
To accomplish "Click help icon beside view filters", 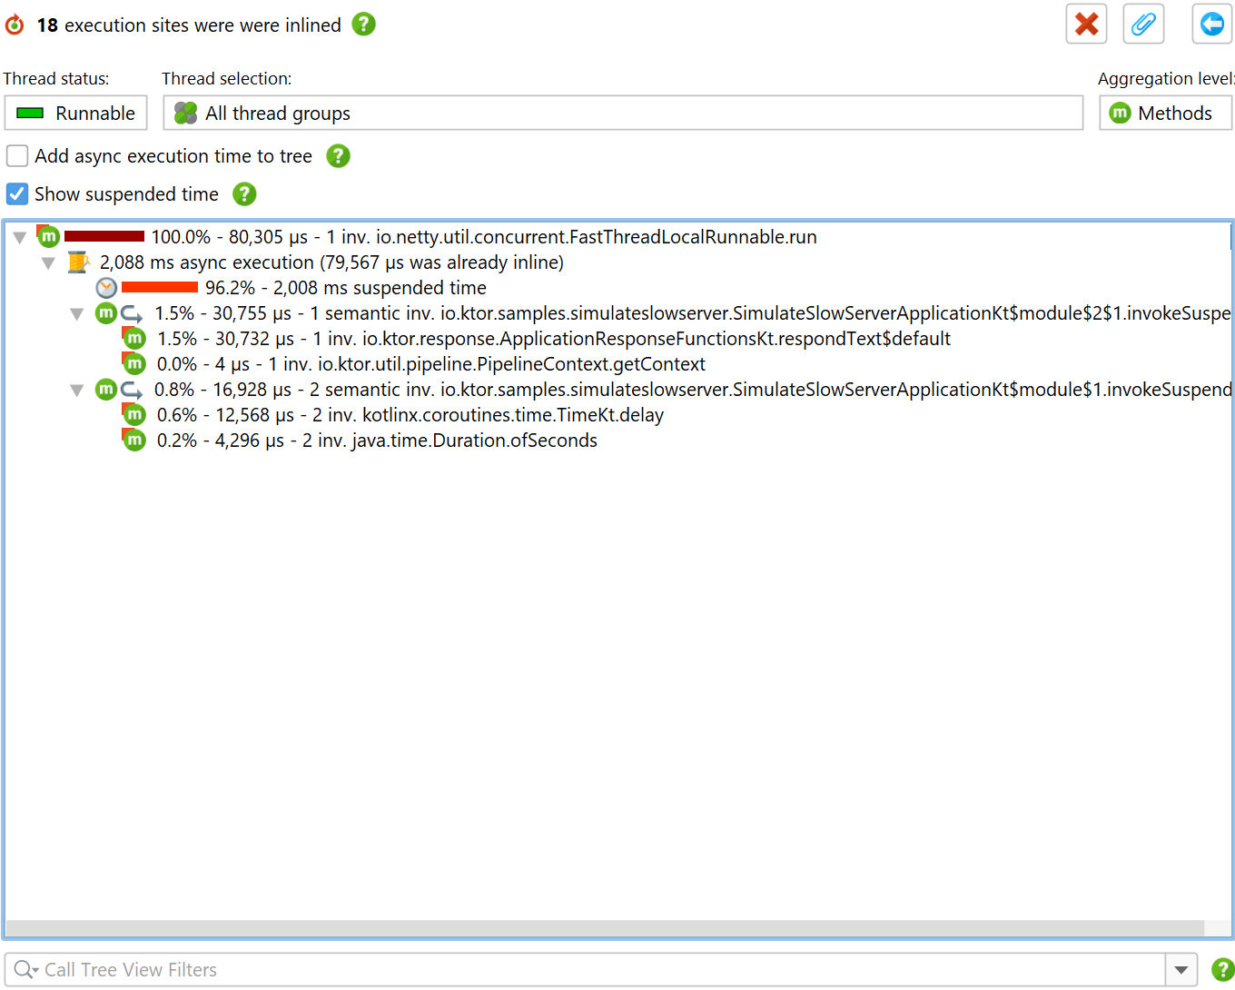I will point(1222,970).
